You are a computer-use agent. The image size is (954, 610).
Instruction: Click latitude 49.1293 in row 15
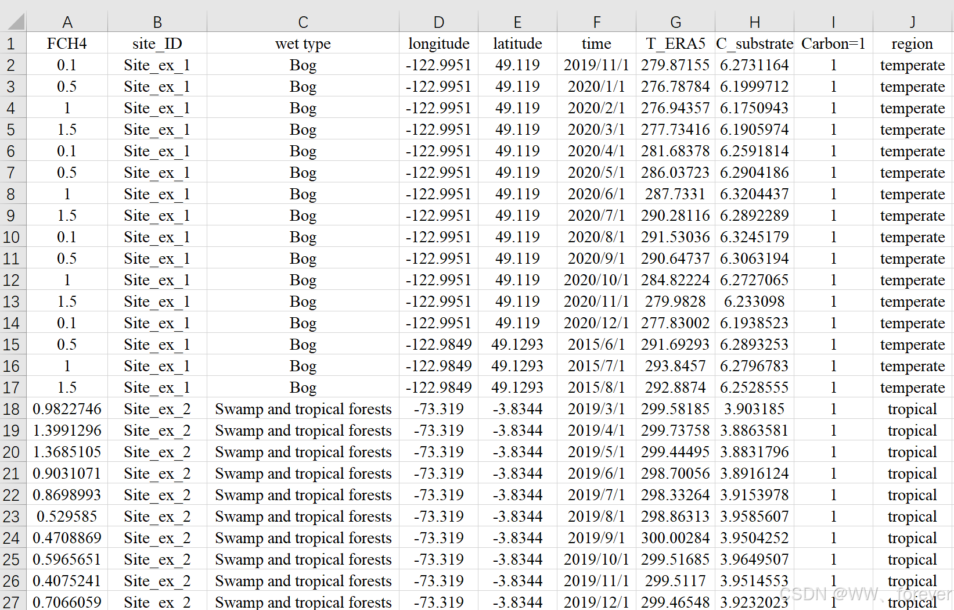(517, 344)
